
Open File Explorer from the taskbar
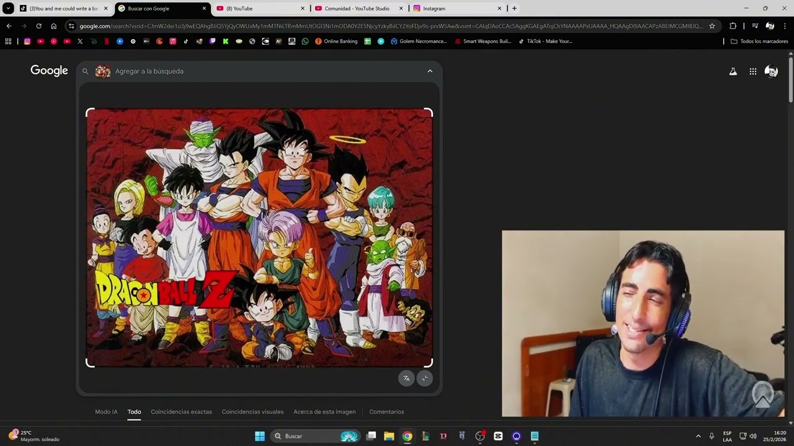(x=389, y=436)
